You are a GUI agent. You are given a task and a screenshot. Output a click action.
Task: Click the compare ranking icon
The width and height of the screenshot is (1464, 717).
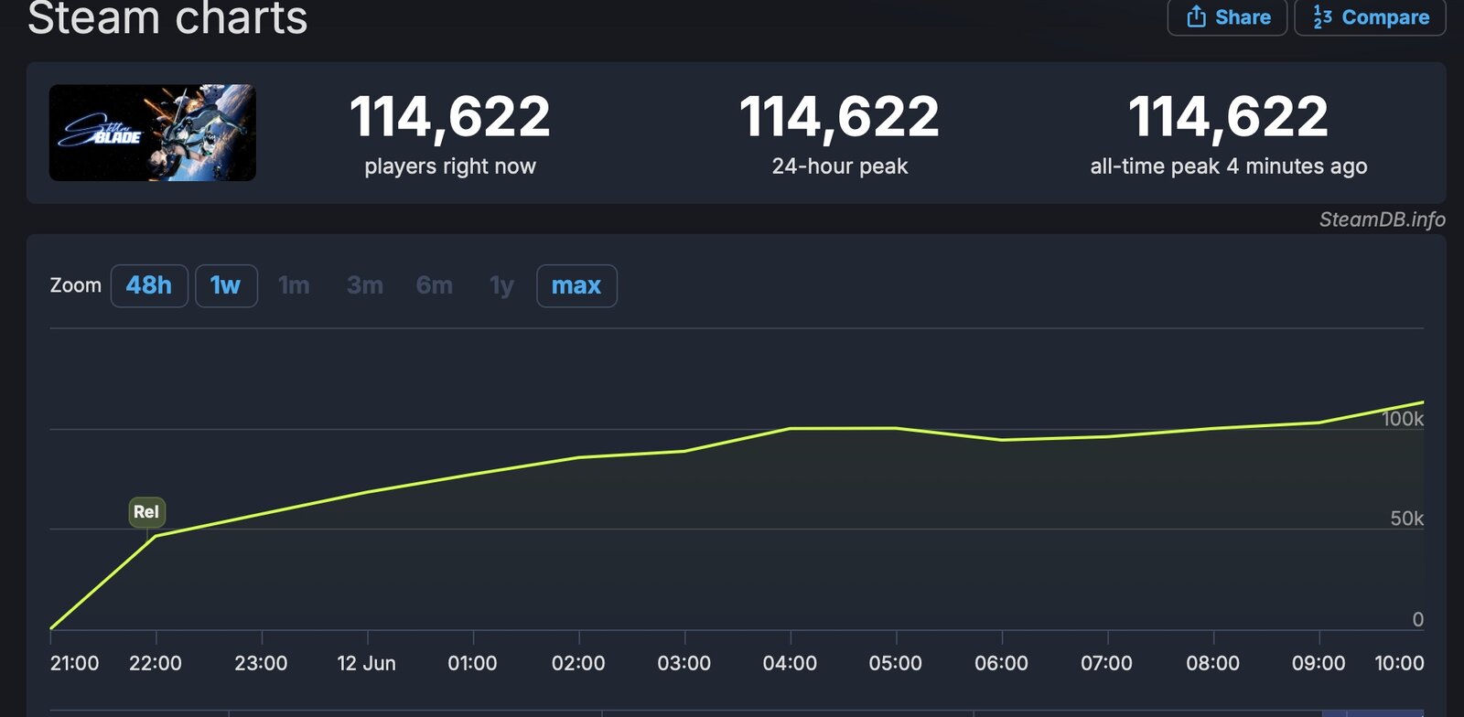(1322, 16)
